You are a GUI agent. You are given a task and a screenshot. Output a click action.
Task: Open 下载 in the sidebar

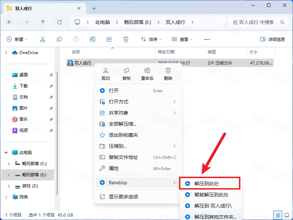tap(23, 86)
